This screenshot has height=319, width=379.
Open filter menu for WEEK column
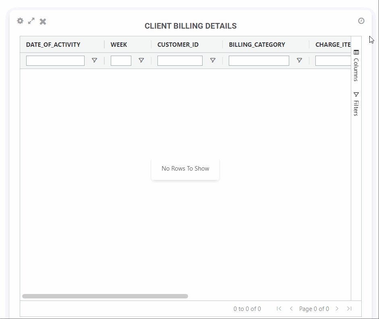tap(141, 60)
